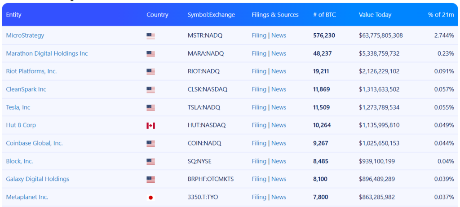The width and height of the screenshot is (460, 207).
Task: Click the US flag in Riot Platforms row
Action: point(150,72)
